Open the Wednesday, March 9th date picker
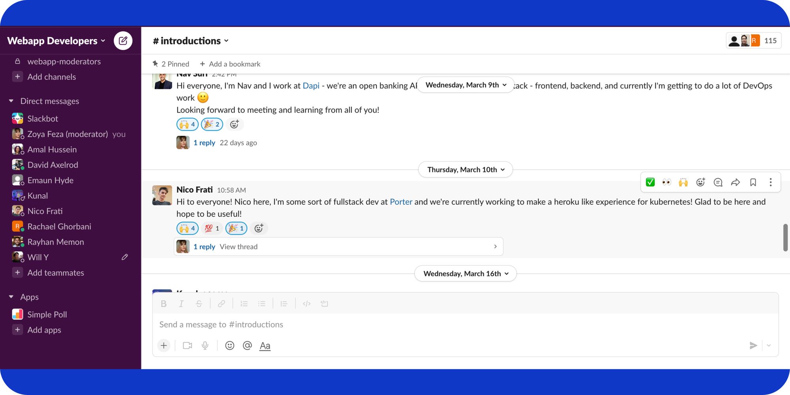 [466, 85]
